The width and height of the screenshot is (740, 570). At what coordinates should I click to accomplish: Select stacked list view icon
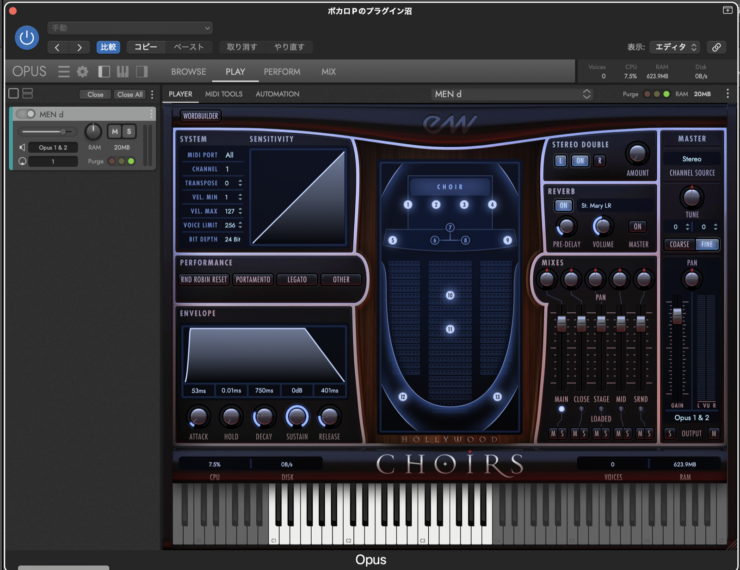click(28, 93)
